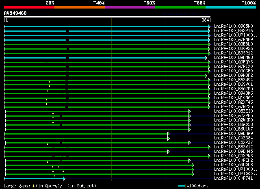The height and width of the screenshot is (189, 260).
Task: Click the arrowhead ending the C5XPZ7 alignment
Action: (190, 143)
